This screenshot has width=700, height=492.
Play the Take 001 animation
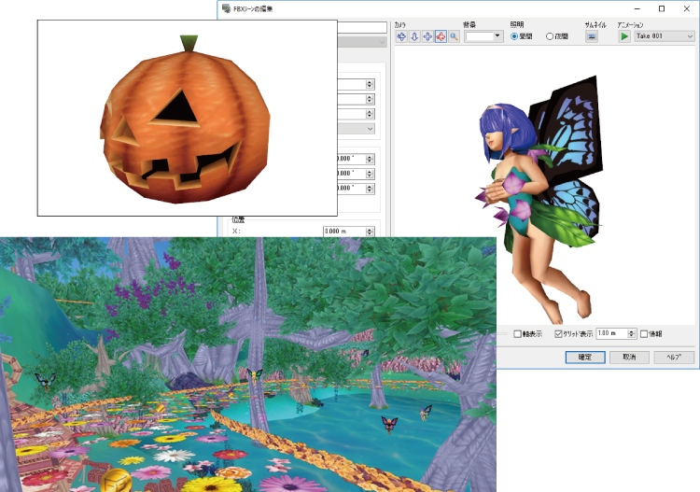click(624, 36)
